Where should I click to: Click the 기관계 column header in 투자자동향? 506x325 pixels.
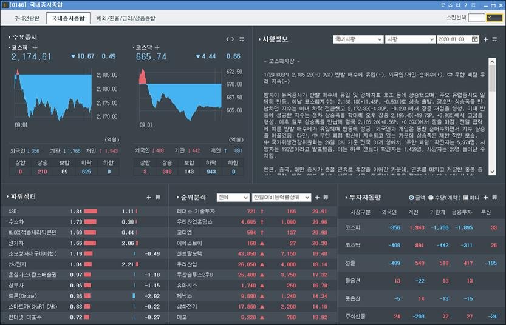[x=437, y=212]
